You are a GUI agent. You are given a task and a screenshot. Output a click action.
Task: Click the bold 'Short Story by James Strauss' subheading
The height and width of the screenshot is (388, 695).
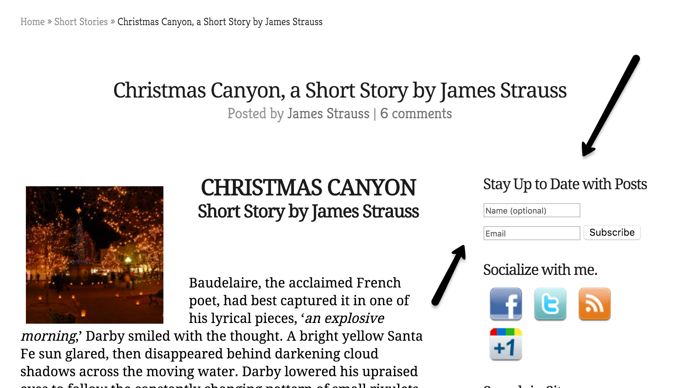point(308,211)
